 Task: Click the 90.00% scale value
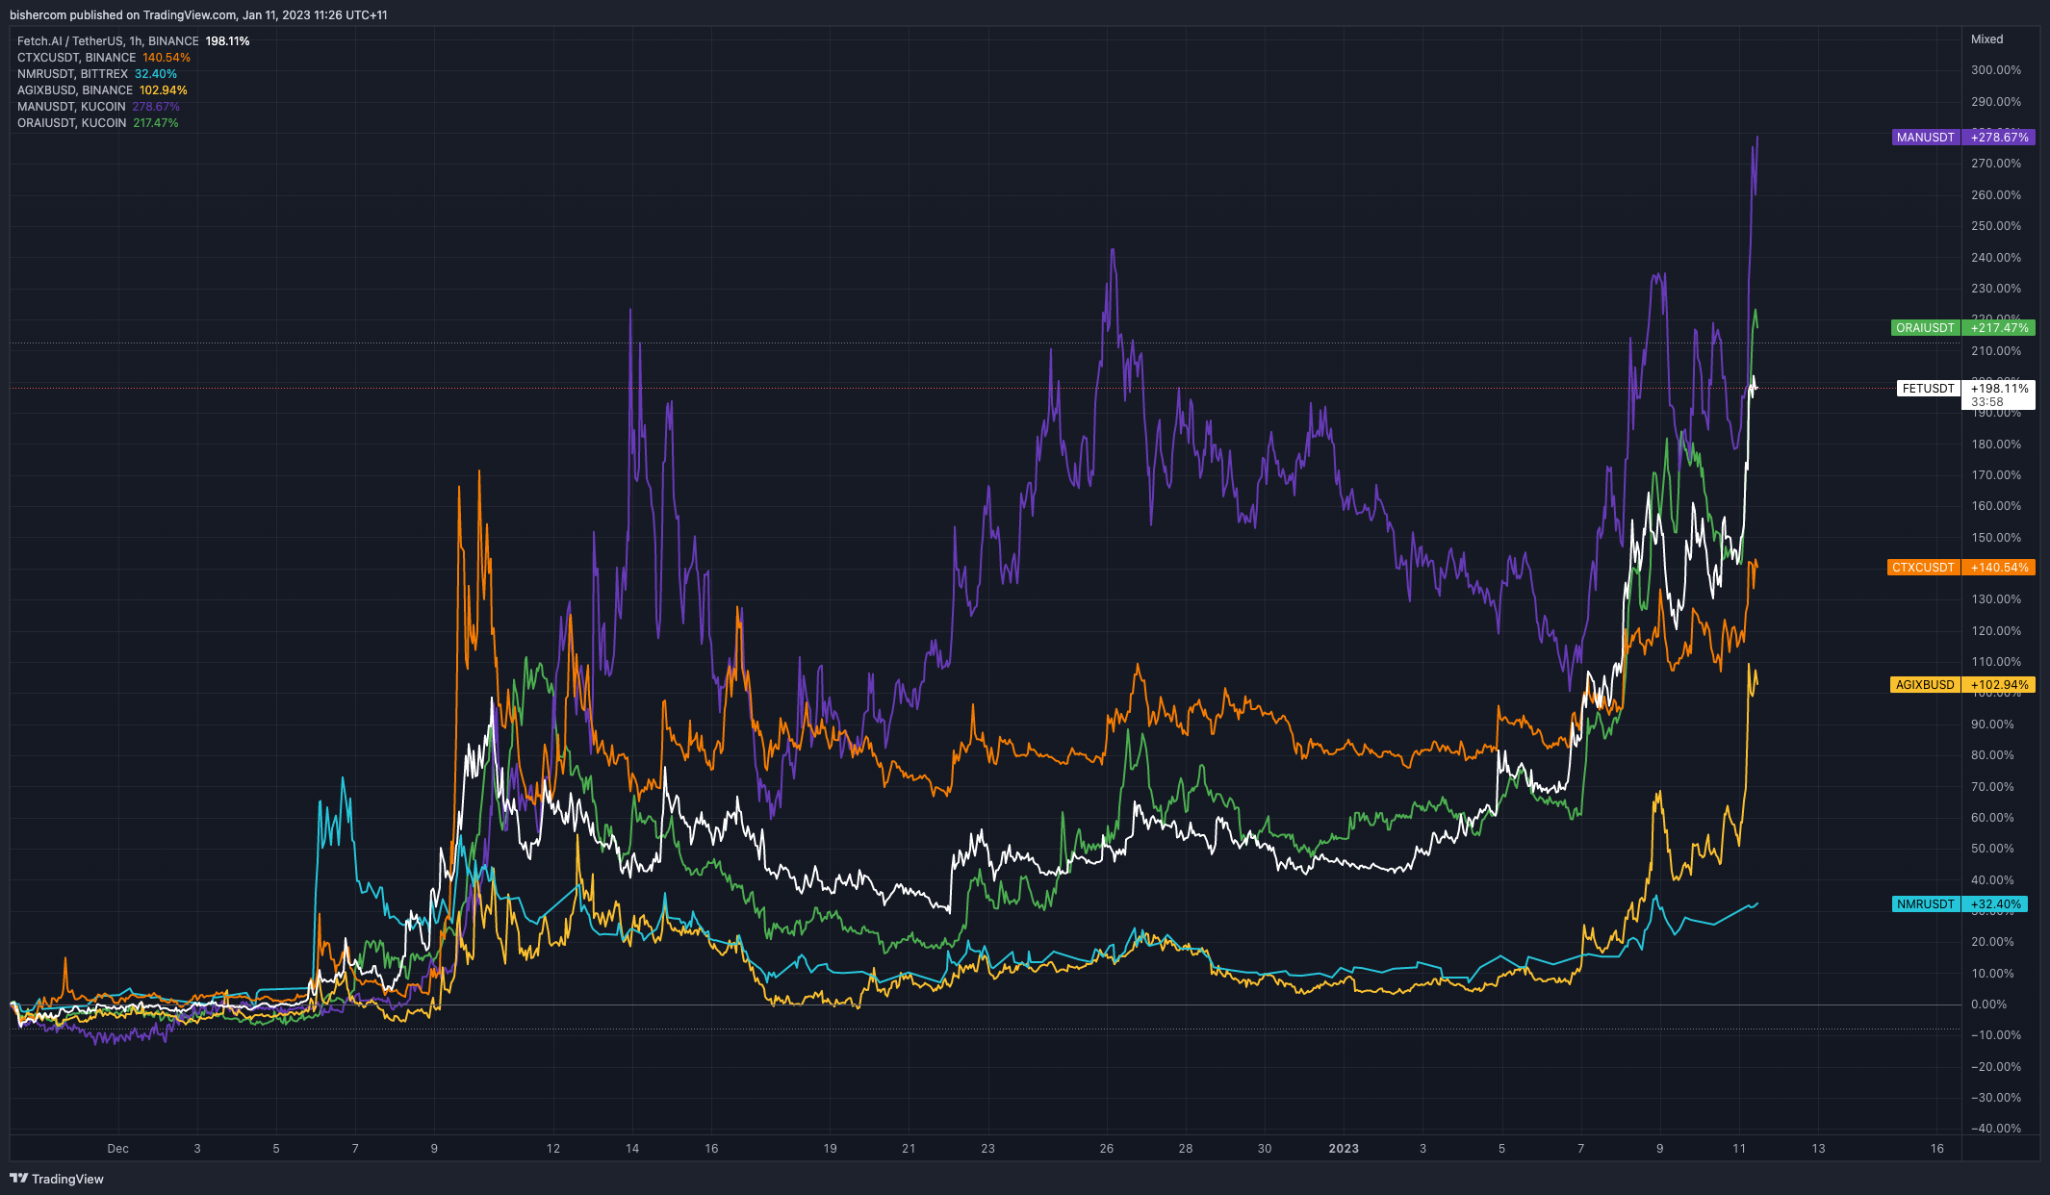(x=1992, y=725)
